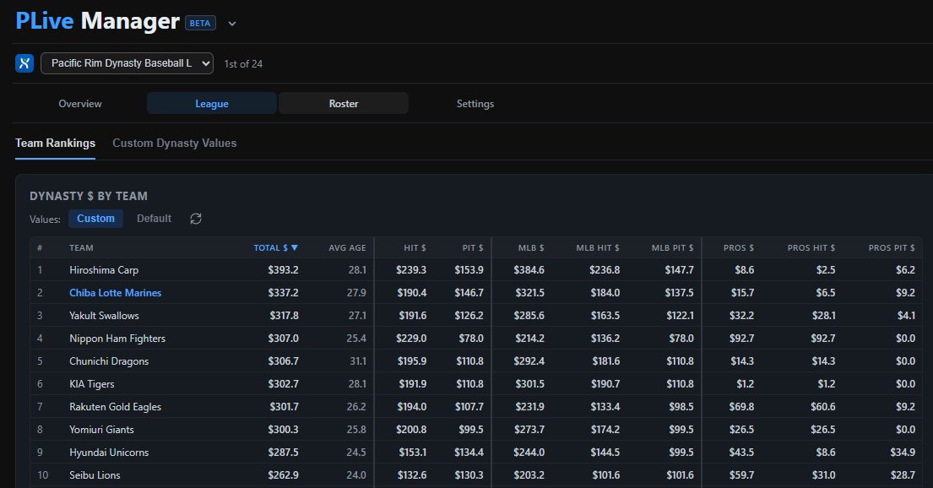This screenshot has width=933, height=488.
Task: Sort by the HIT $ column header
Action: point(415,247)
